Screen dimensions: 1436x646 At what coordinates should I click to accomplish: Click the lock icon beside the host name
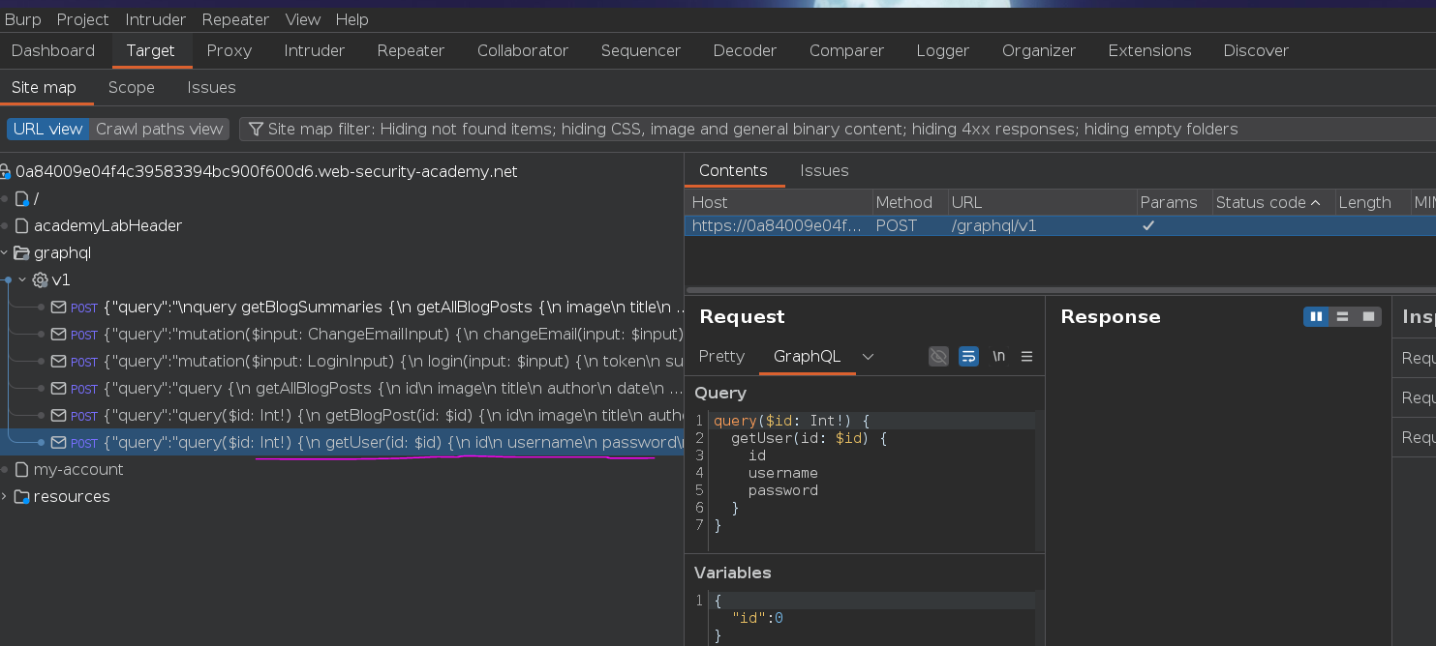click(x=6, y=171)
